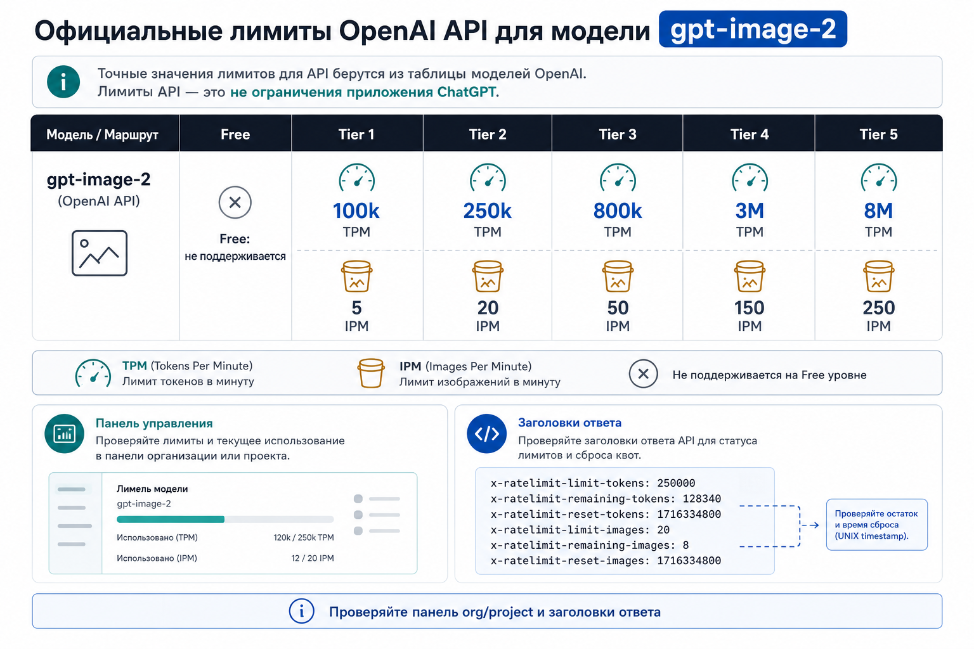974x649 pixels.
Task: Click the x-ratelimit-reset-tokens: 1716334800 line
Action: [606, 514]
